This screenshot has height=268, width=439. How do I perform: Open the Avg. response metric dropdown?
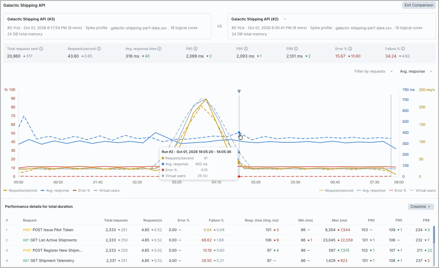[x=416, y=71]
